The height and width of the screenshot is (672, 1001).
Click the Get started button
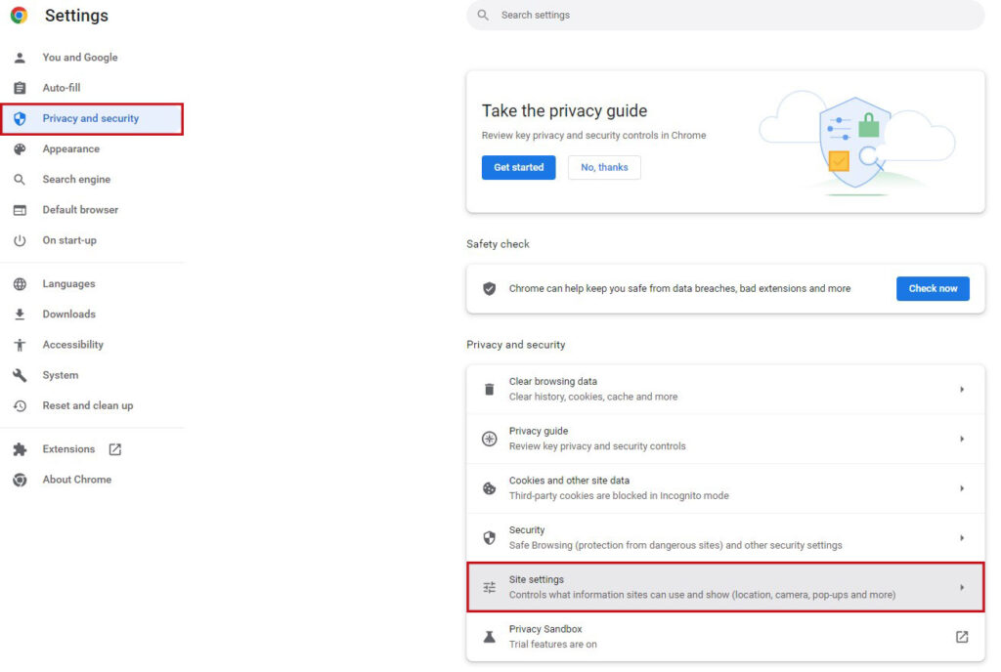[518, 167]
